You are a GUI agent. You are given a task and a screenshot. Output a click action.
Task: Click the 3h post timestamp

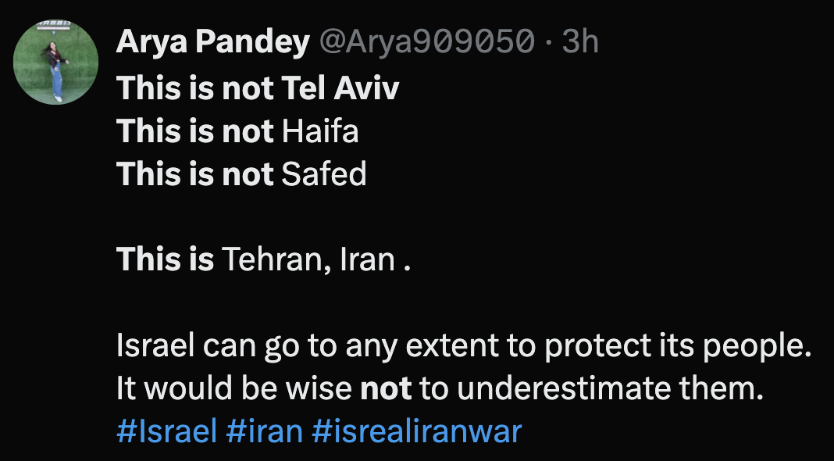click(580, 42)
